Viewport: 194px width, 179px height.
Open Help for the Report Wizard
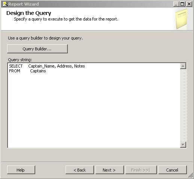pyautogui.click(x=21, y=170)
